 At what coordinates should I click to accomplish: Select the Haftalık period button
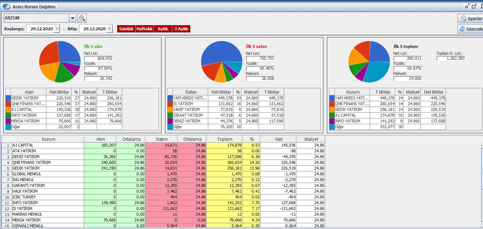tap(145, 29)
